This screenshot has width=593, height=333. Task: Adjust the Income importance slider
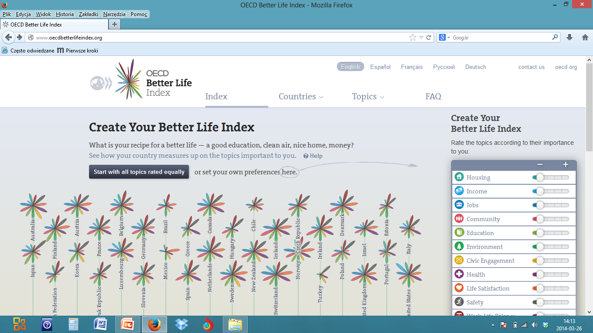pyautogui.click(x=550, y=191)
